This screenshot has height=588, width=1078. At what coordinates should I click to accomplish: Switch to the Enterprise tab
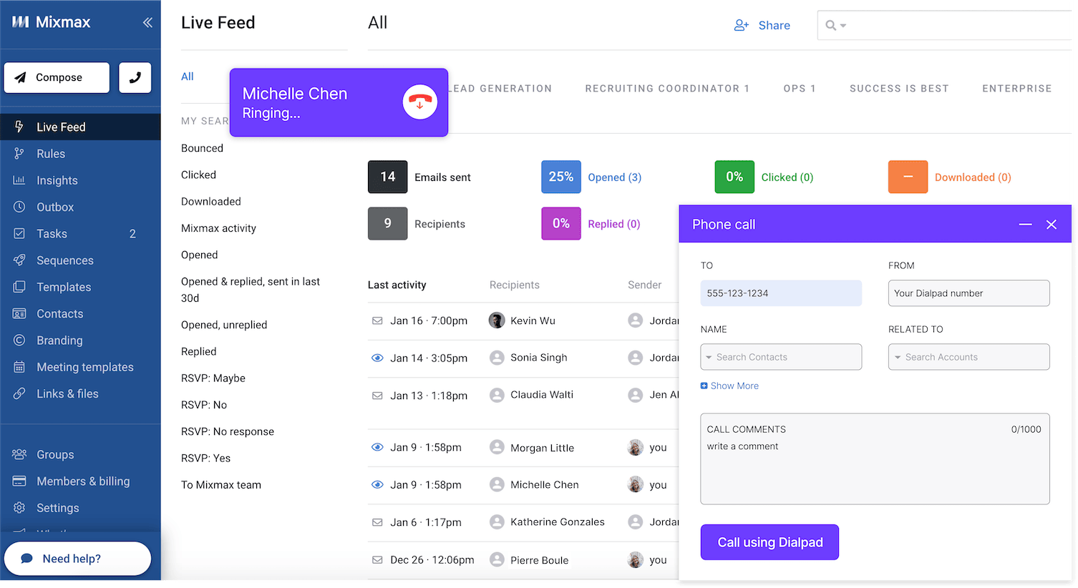(x=1016, y=88)
